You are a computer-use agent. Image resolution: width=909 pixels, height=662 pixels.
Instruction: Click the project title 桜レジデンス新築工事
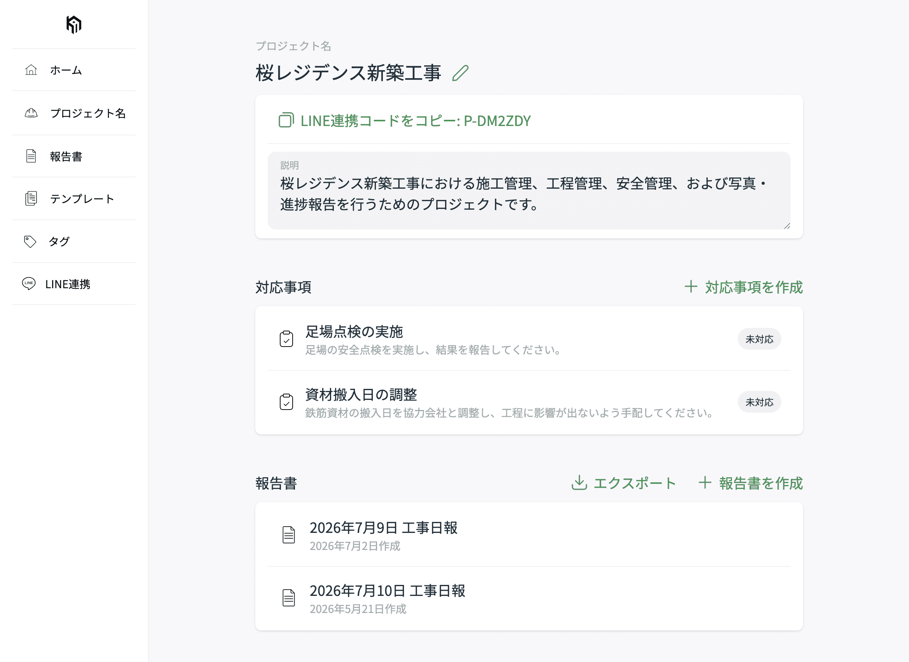tap(348, 73)
